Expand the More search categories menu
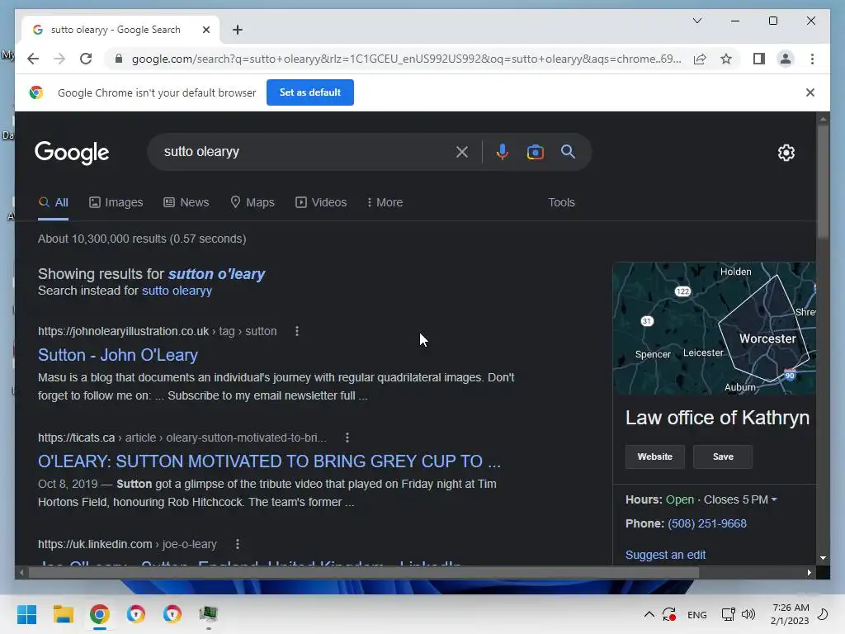 385,203
